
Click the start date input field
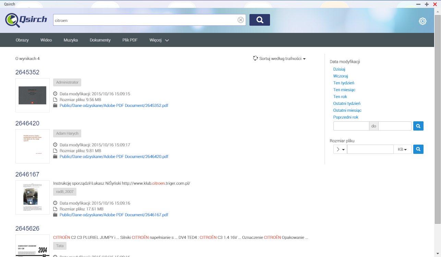pos(351,126)
